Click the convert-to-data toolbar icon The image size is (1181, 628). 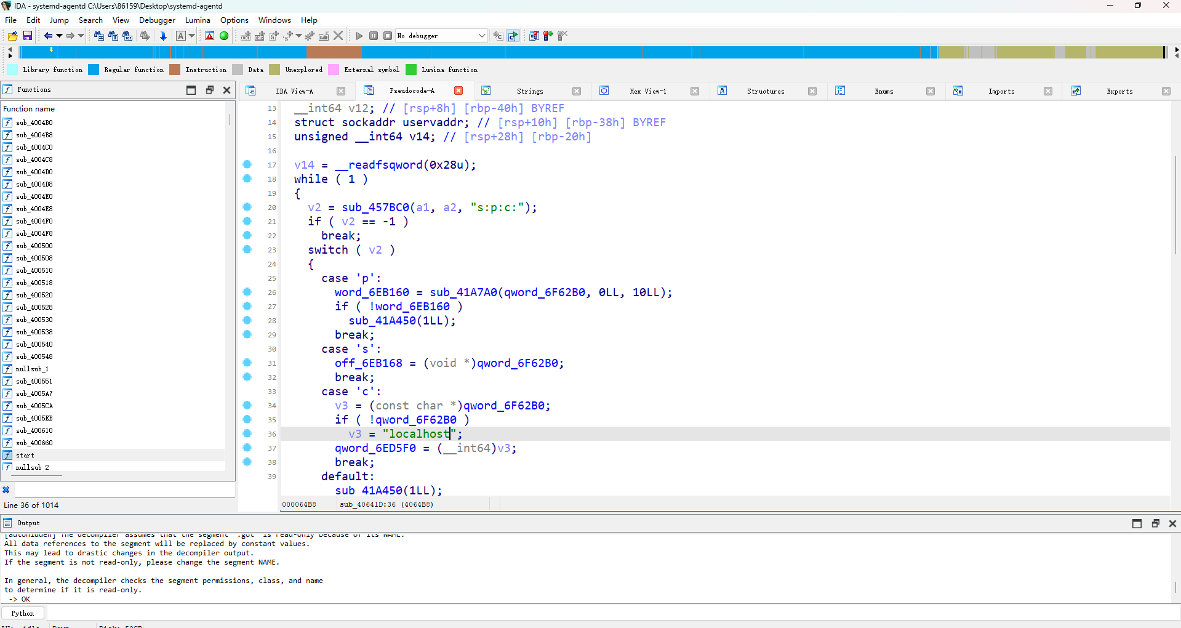pyautogui.click(x=260, y=36)
